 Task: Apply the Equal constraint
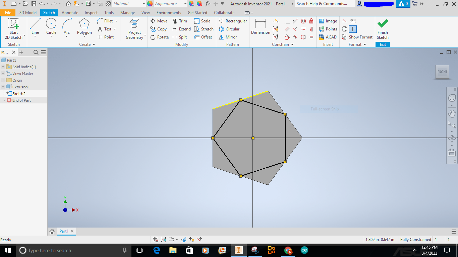(311, 37)
